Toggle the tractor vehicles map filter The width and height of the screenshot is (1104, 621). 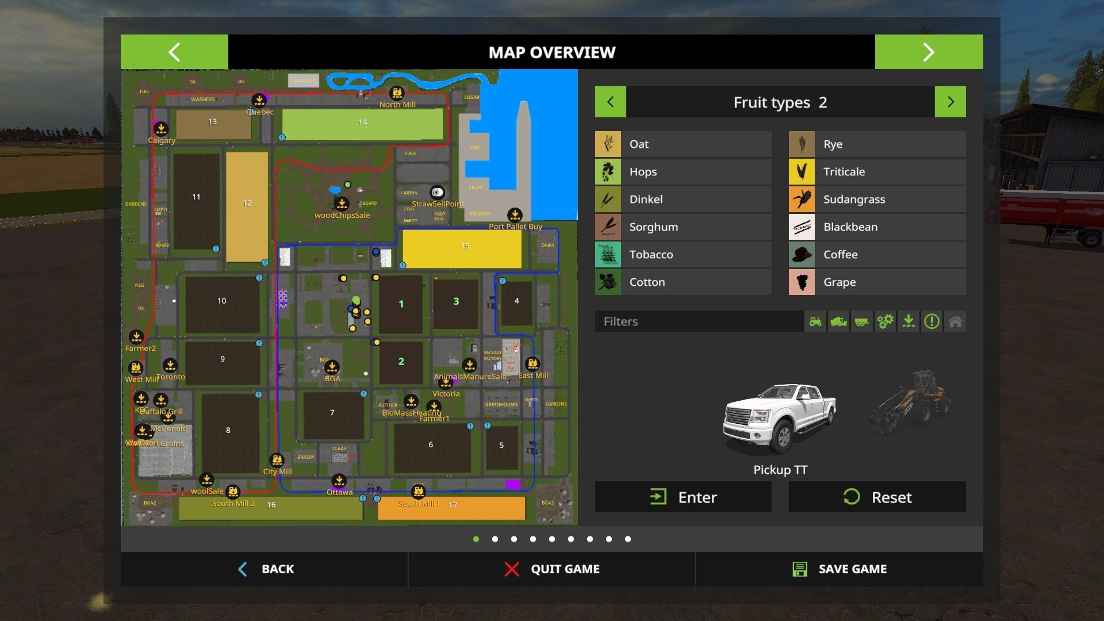pyautogui.click(x=815, y=321)
